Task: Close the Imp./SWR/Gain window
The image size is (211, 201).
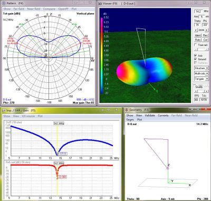Action: click(117, 109)
